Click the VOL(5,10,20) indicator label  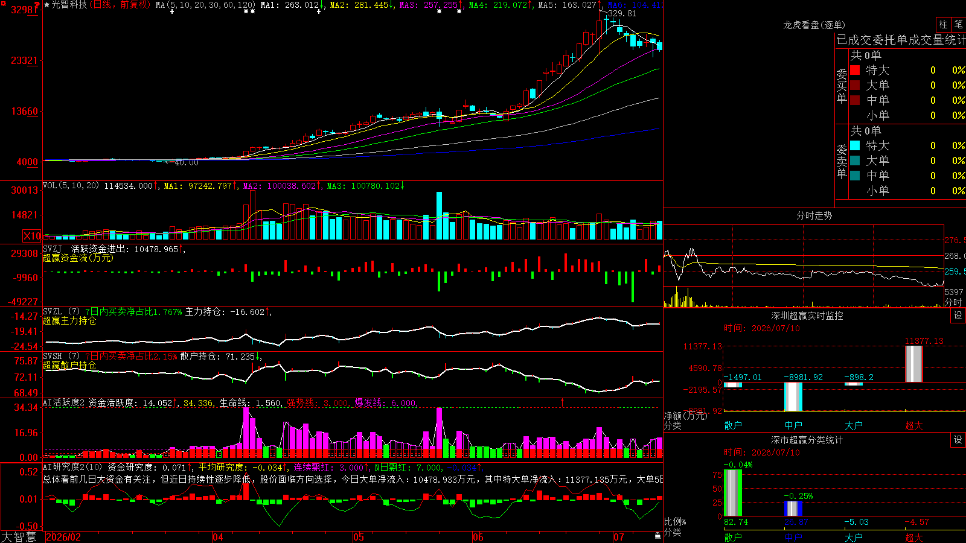(x=71, y=186)
